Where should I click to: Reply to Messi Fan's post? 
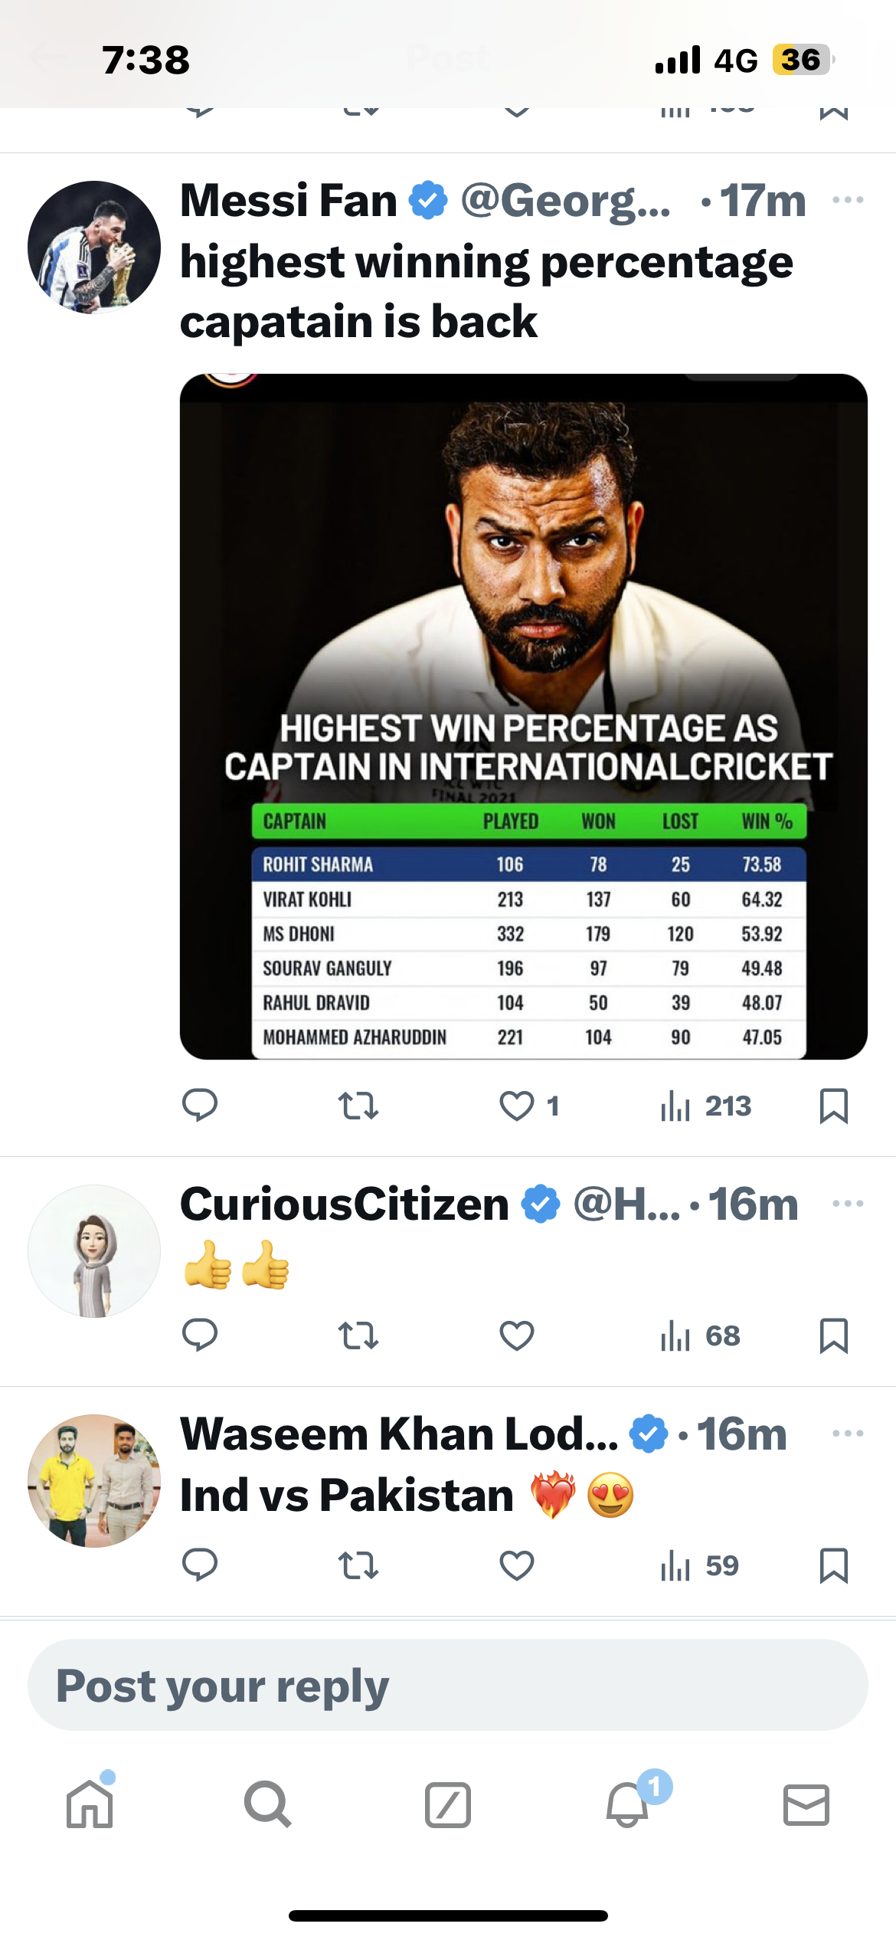pyautogui.click(x=200, y=1106)
